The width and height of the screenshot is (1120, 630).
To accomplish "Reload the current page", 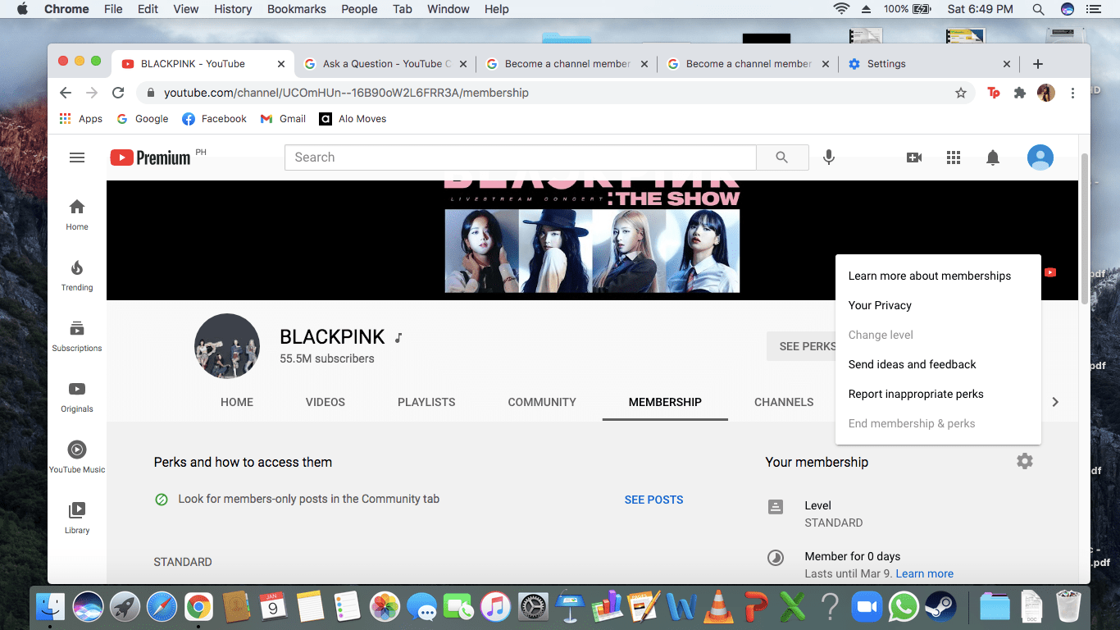I will [x=118, y=93].
